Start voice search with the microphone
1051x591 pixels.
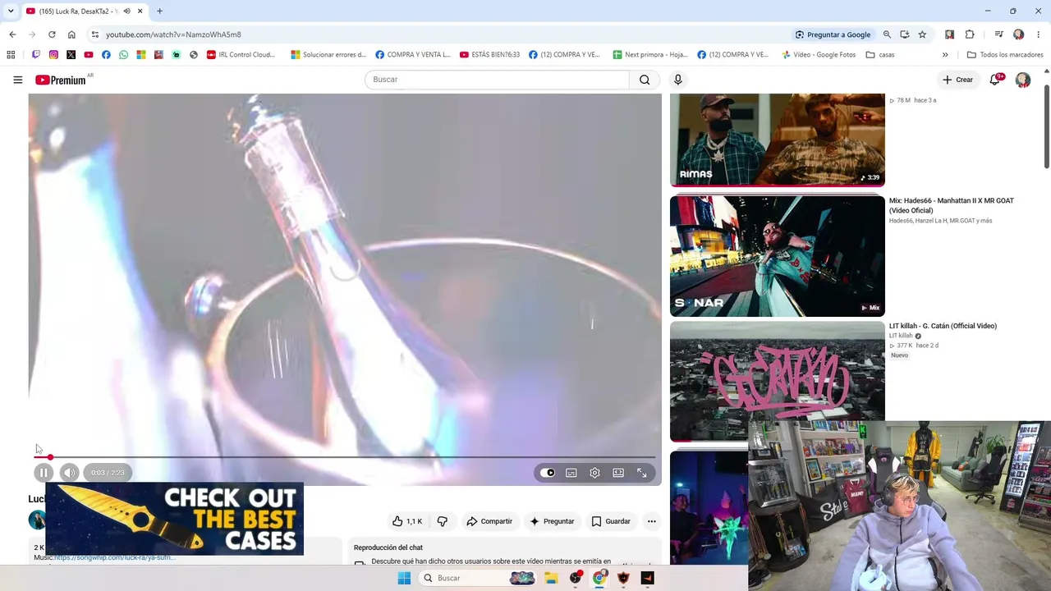click(677, 80)
